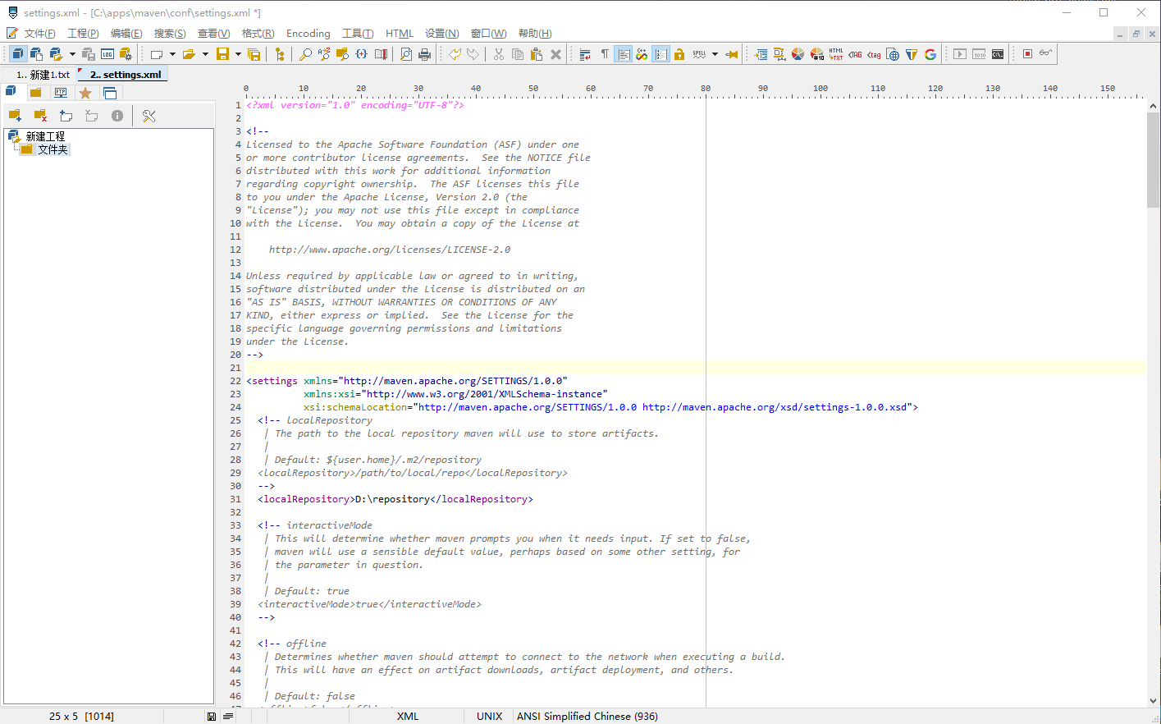Switch to the FTP panel tab
Viewport: 1161px width, 724px height.
click(x=61, y=93)
